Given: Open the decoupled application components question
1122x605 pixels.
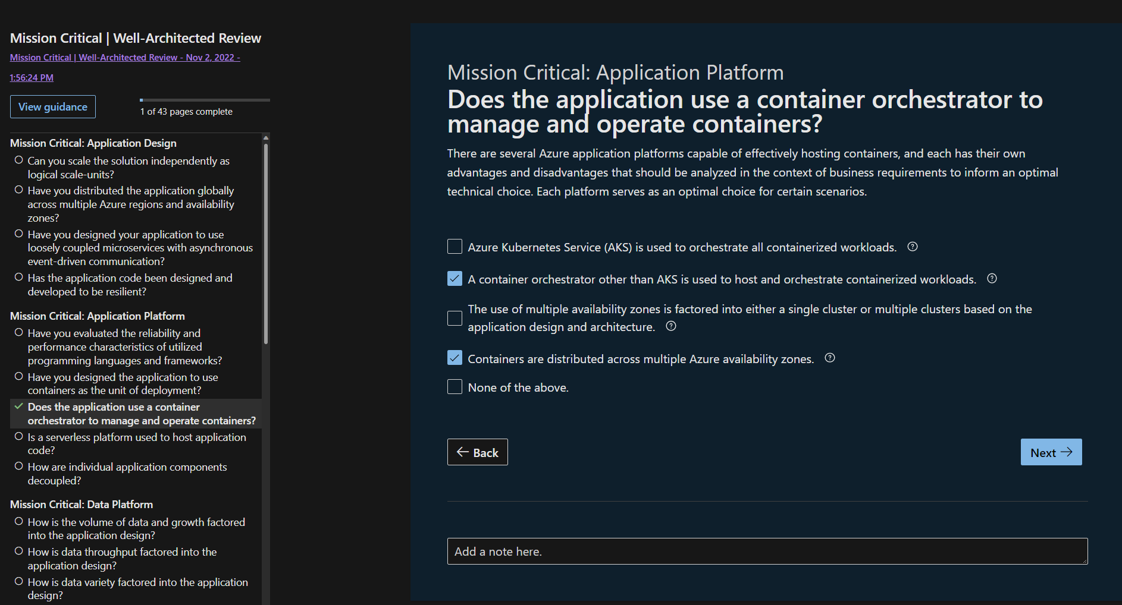Looking at the screenshot, I should (127, 474).
